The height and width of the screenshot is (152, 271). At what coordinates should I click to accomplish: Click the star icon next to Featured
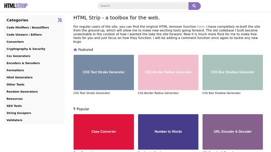click(75, 50)
